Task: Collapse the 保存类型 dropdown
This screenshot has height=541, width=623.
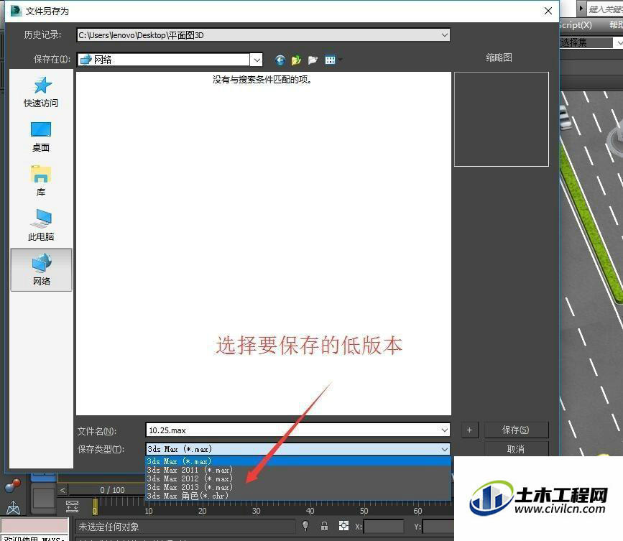Action: tap(445, 449)
